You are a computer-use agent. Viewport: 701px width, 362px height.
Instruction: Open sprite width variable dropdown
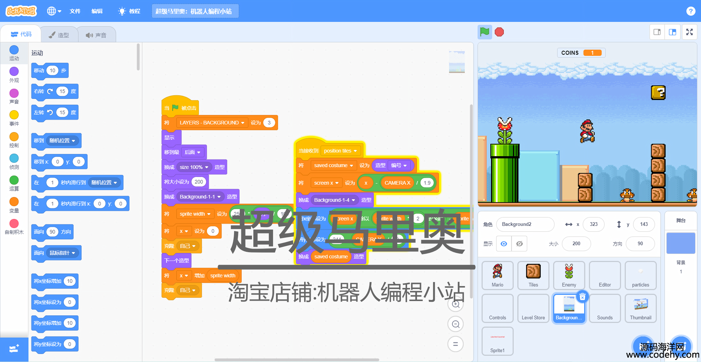[195, 214]
